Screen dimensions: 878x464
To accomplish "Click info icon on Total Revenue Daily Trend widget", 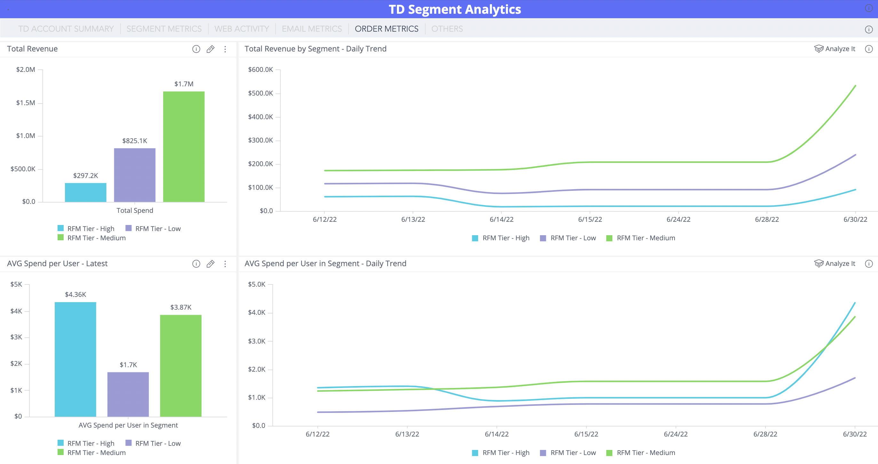I will click(869, 49).
